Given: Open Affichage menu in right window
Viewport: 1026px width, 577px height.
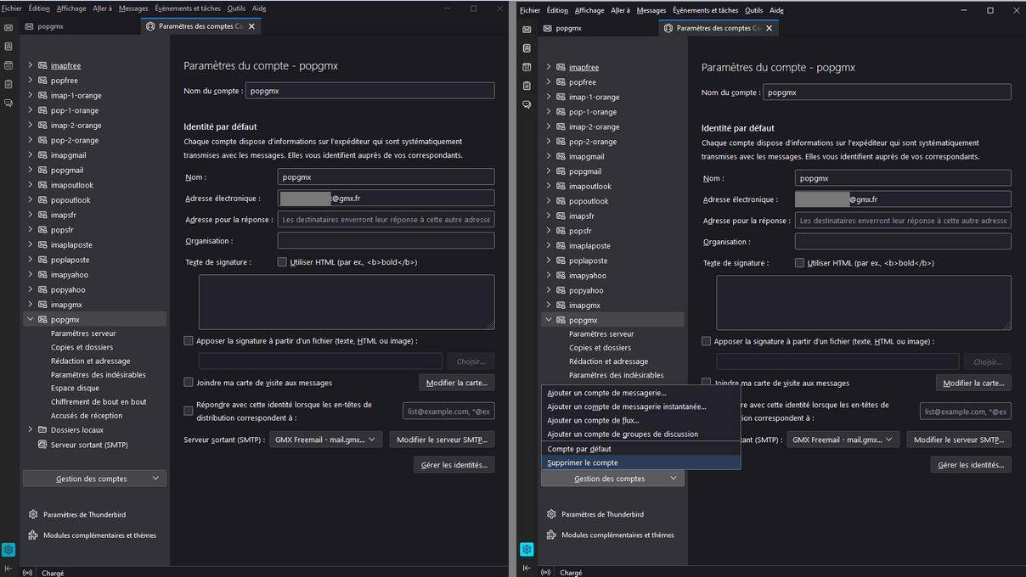Looking at the screenshot, I should 589,10.
